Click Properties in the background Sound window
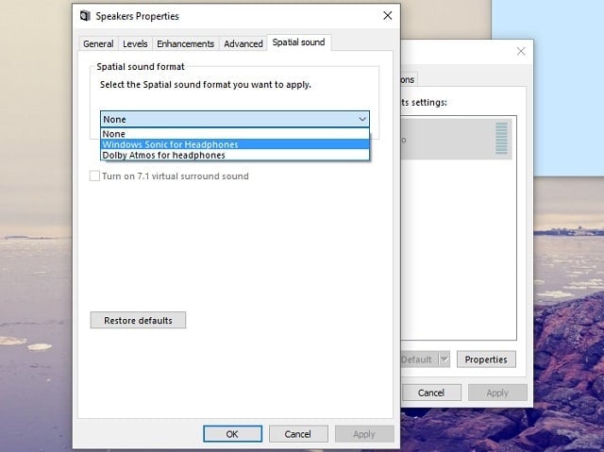This screenshot has width=604, height=452. [486, 360]
